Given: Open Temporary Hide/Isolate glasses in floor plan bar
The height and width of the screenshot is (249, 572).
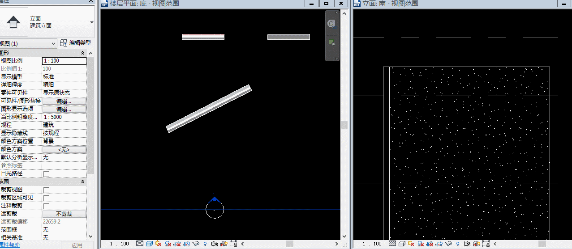Looking at the screenshot, I should [x=196, y=244].
